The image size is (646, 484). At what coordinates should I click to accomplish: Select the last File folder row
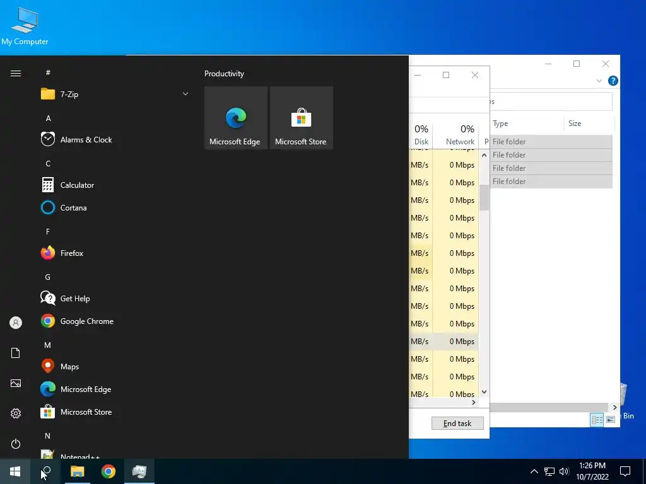click(551, 181)
